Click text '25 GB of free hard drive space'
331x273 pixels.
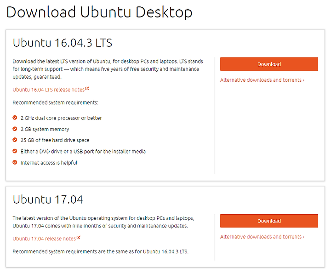tap(55, 140)
